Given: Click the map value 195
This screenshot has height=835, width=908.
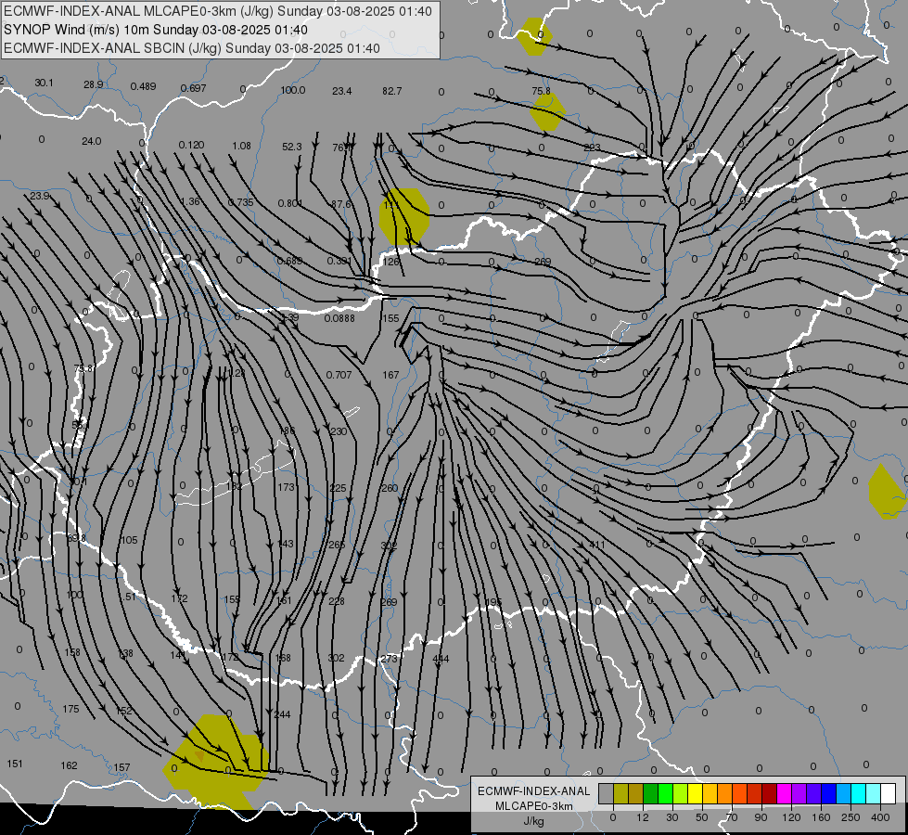Looking at the screenshot, I should pyautogui.click(x=492, y=602).
